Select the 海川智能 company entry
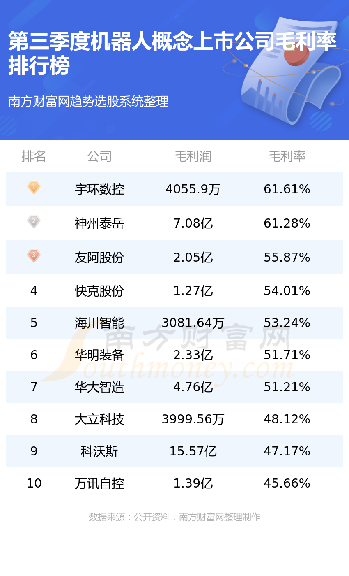The width and height of the screenshot is (349, 576). click(x=99, y=323)
